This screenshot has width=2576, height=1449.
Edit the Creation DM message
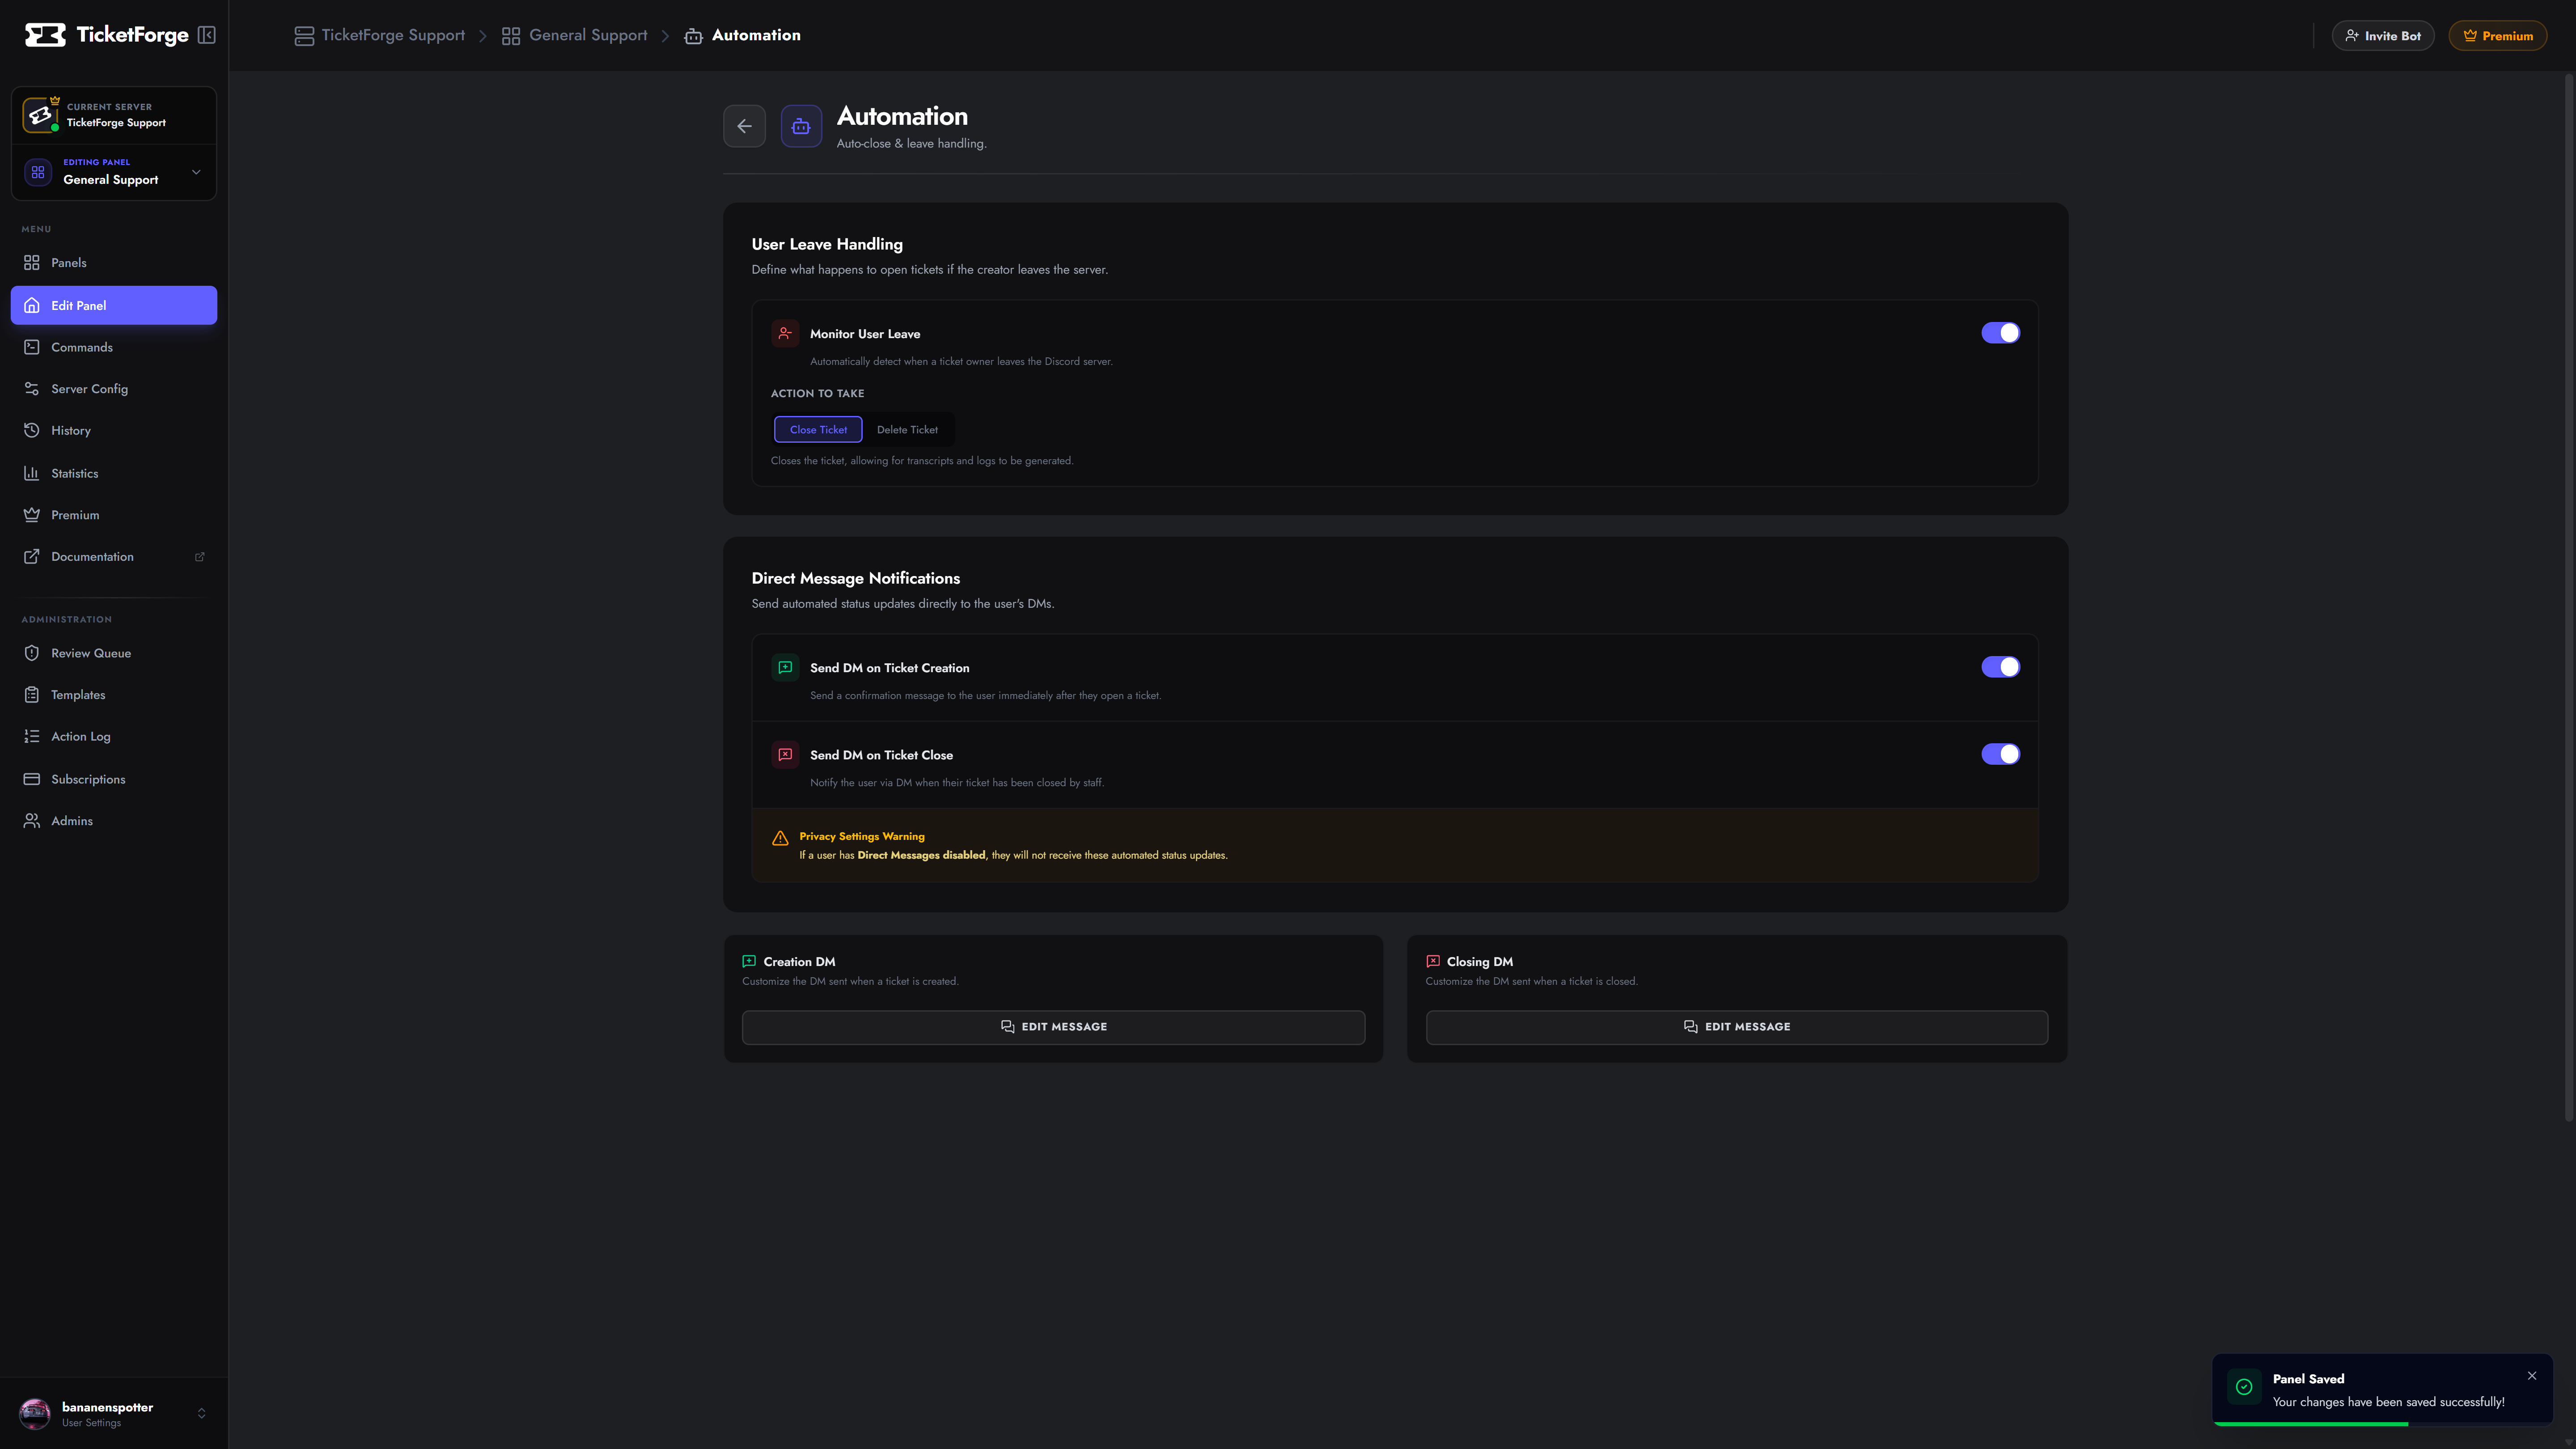click(1053, 1027)
